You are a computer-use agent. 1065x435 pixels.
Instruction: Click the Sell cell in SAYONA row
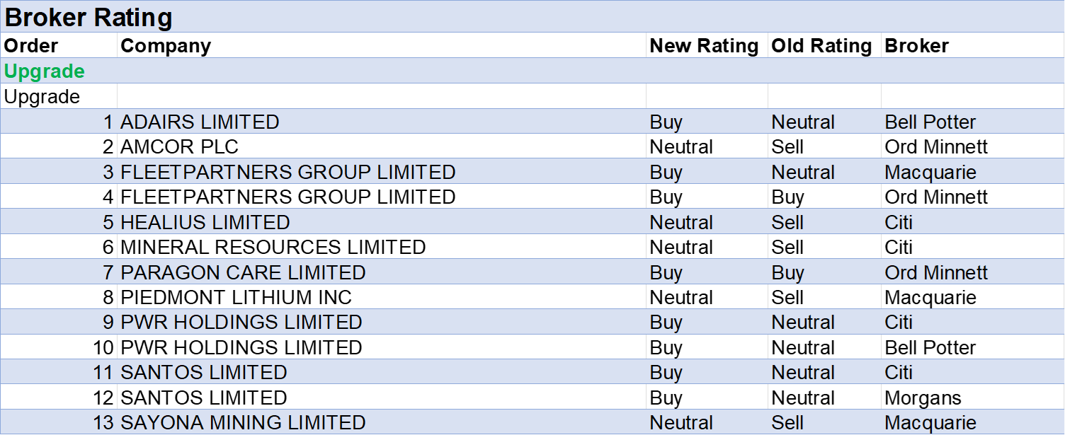[787, 422]
